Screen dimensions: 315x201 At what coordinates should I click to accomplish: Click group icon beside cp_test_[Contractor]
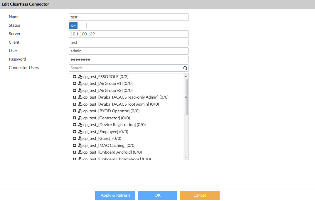coord(80,118)
